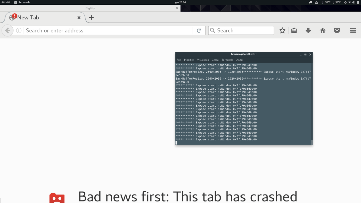Open the File menu in the terminal
The image size is (361, 203).
[x=179, y=60]
